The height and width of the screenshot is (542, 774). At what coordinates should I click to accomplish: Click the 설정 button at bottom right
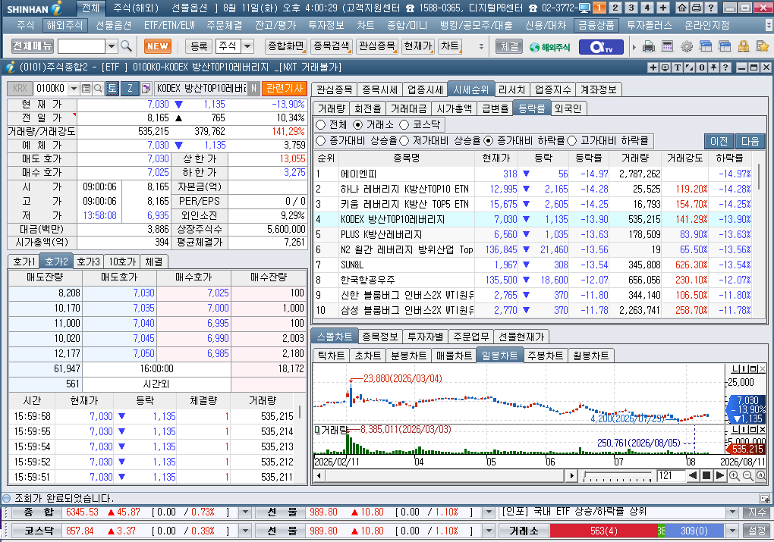tap(757, 531)
